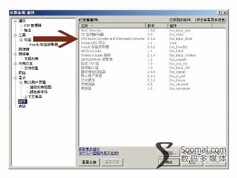
Task: Select freedb 标签获取器 tree item
Action: (x=44, y=45)
